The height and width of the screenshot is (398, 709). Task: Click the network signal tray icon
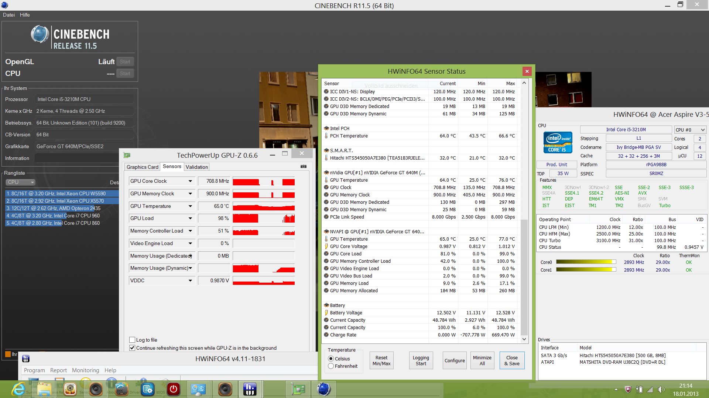coord(650,389)
